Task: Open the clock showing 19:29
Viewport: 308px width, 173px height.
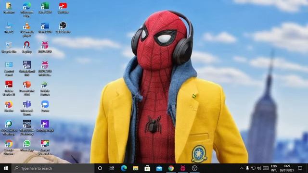Action: pos(287,168)
